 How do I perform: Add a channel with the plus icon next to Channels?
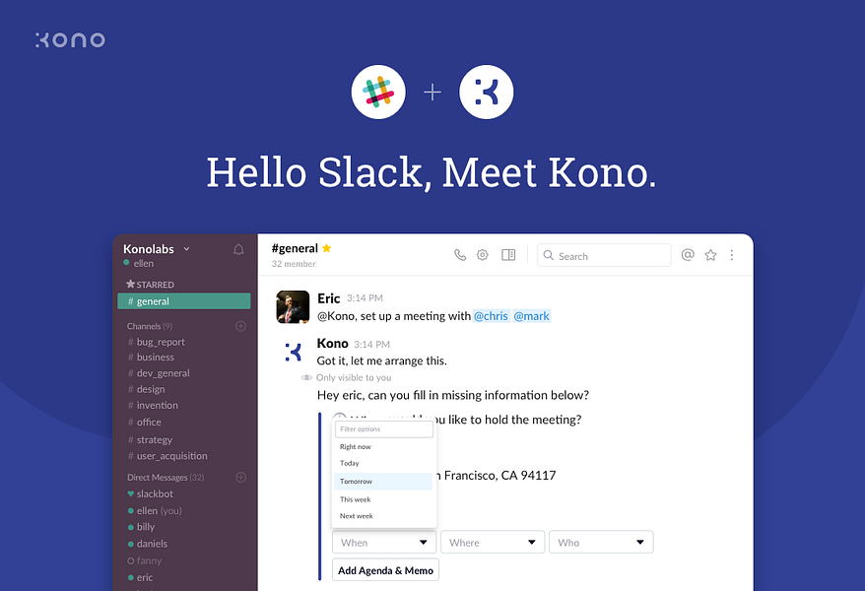tap(240, 326)
